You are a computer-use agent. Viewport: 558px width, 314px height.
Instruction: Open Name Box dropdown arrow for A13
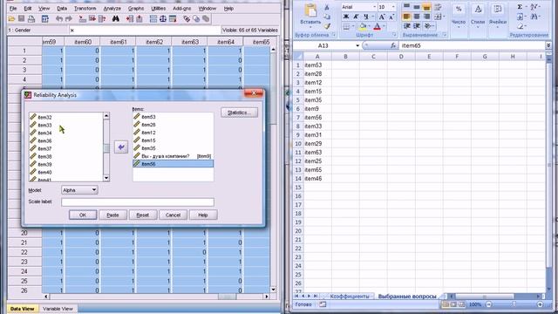[x=357, y=45]
